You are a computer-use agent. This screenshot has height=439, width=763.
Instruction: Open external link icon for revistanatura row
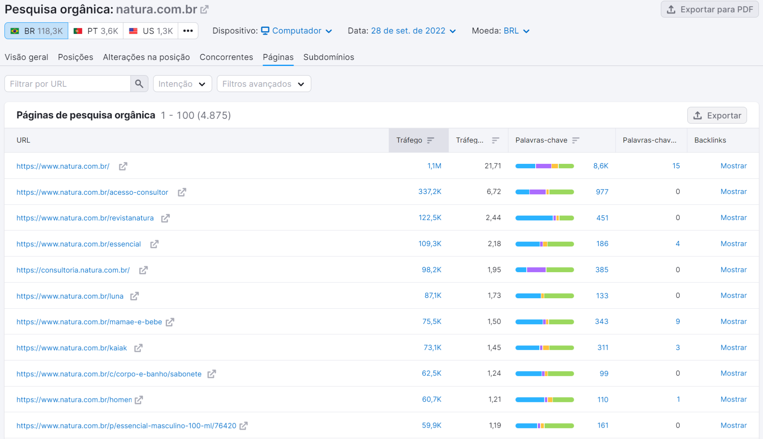click(165, 218)
